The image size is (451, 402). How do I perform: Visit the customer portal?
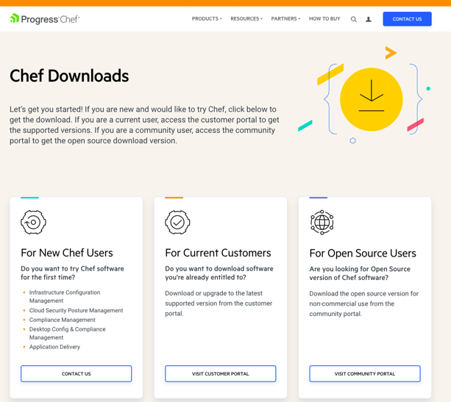(x=221, y=373)
